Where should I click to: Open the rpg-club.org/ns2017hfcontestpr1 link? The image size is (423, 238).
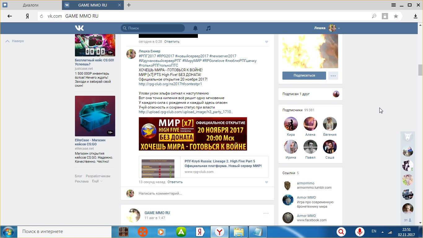tap(170, 84)
